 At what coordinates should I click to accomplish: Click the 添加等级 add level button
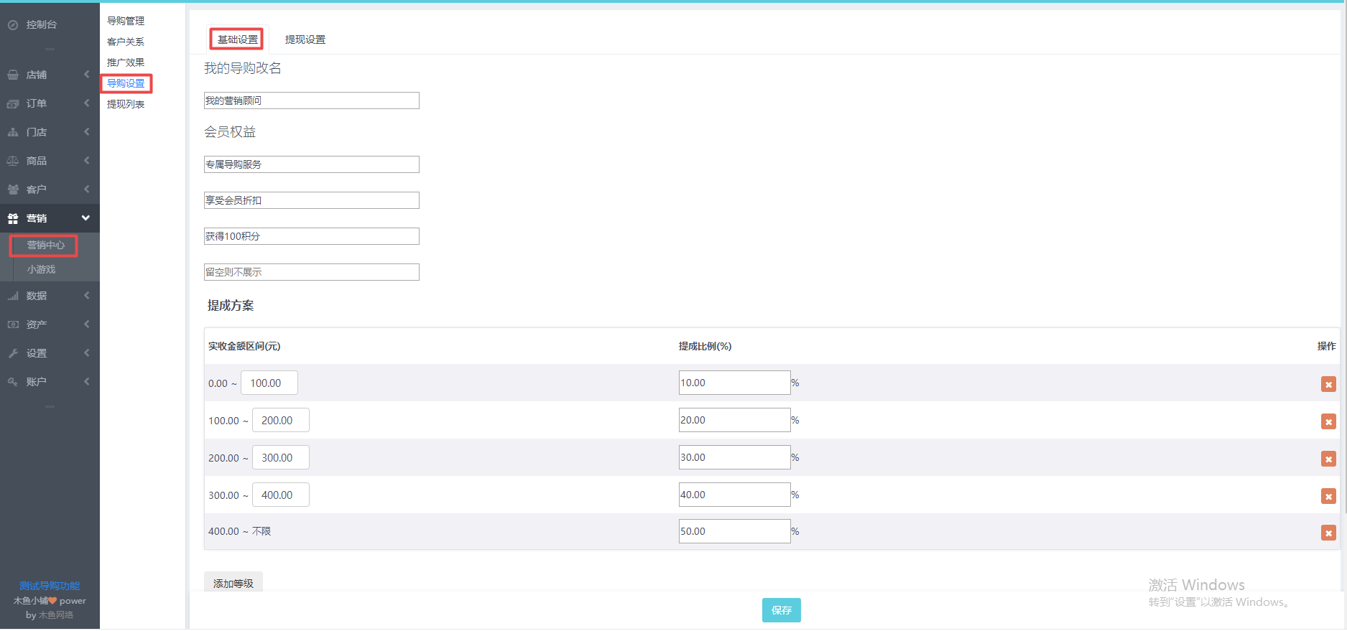point(233,583)
